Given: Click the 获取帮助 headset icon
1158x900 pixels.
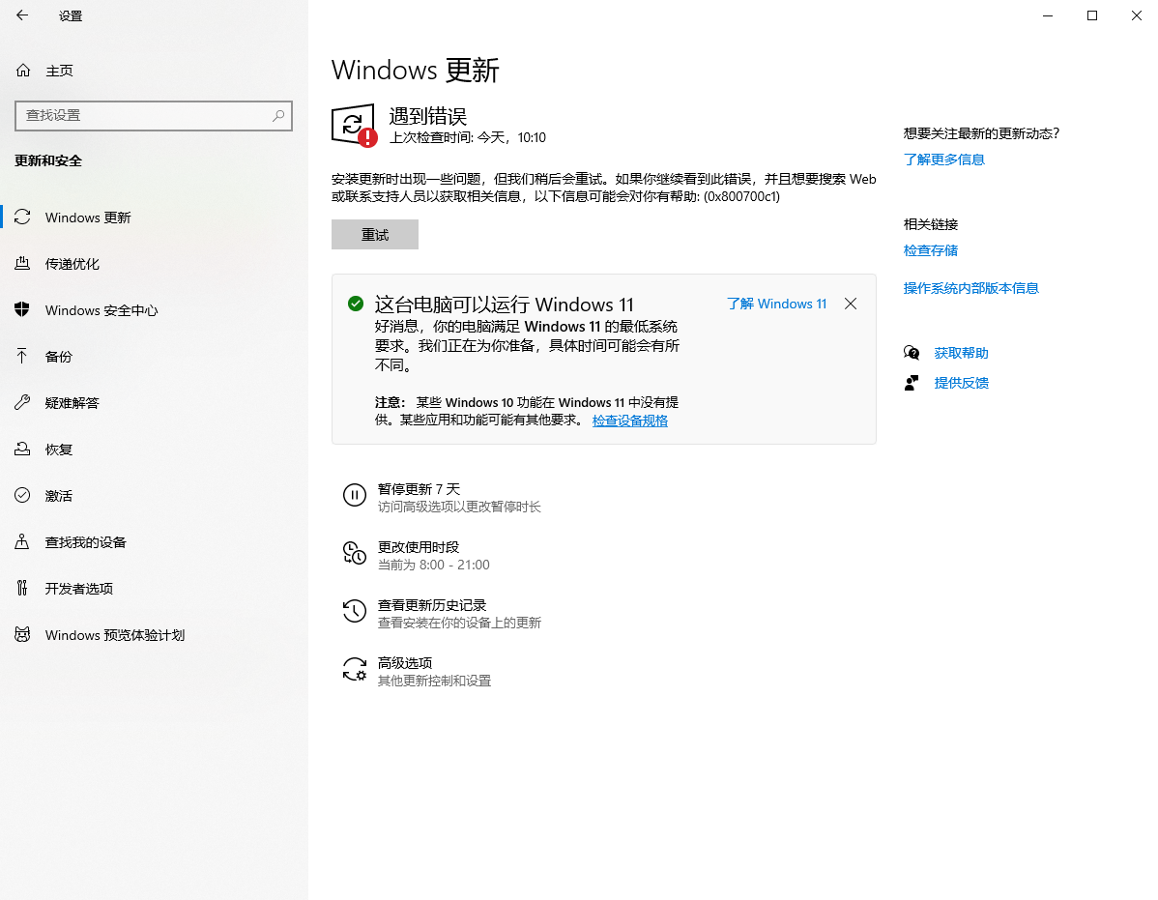Looking at the screenshot, I should pyautogui.click(x=911, y=352).
